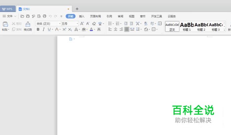The width and height of the screenshot is (231, 135).
Task: Click the font color button (red A)
Action: coord(91,29)
